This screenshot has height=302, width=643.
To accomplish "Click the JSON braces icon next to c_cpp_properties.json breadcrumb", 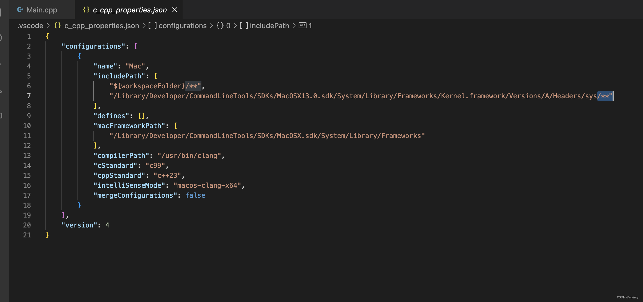I will pos(58,25).
